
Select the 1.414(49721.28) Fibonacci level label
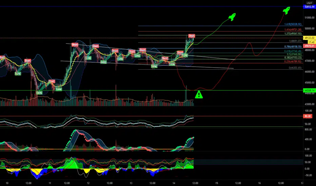293,29
